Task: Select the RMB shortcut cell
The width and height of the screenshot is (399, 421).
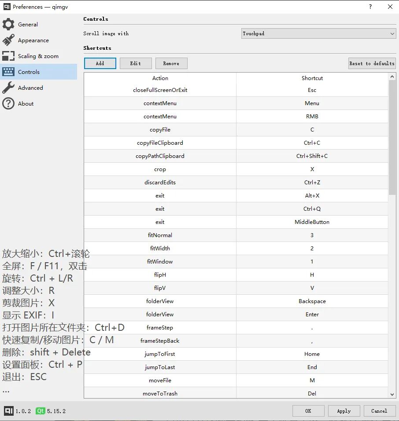Action: (312, 116)
